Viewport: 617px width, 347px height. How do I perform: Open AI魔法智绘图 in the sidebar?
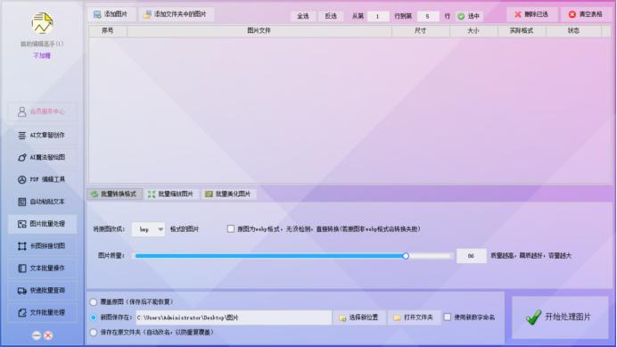tap(42, 157)
